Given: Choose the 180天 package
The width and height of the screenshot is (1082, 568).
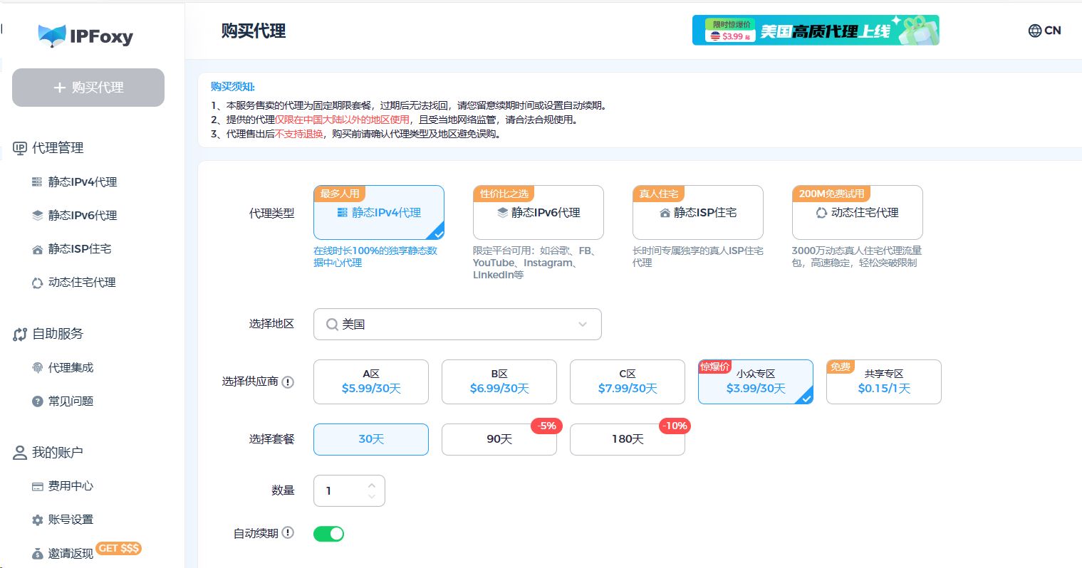Looking at the screenshot, I should [x=628, y=439].
